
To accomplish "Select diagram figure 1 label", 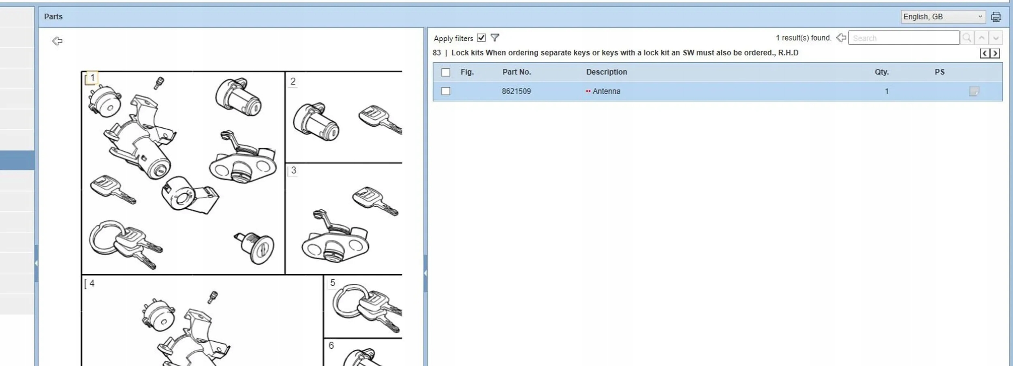I will pos(92,78).
